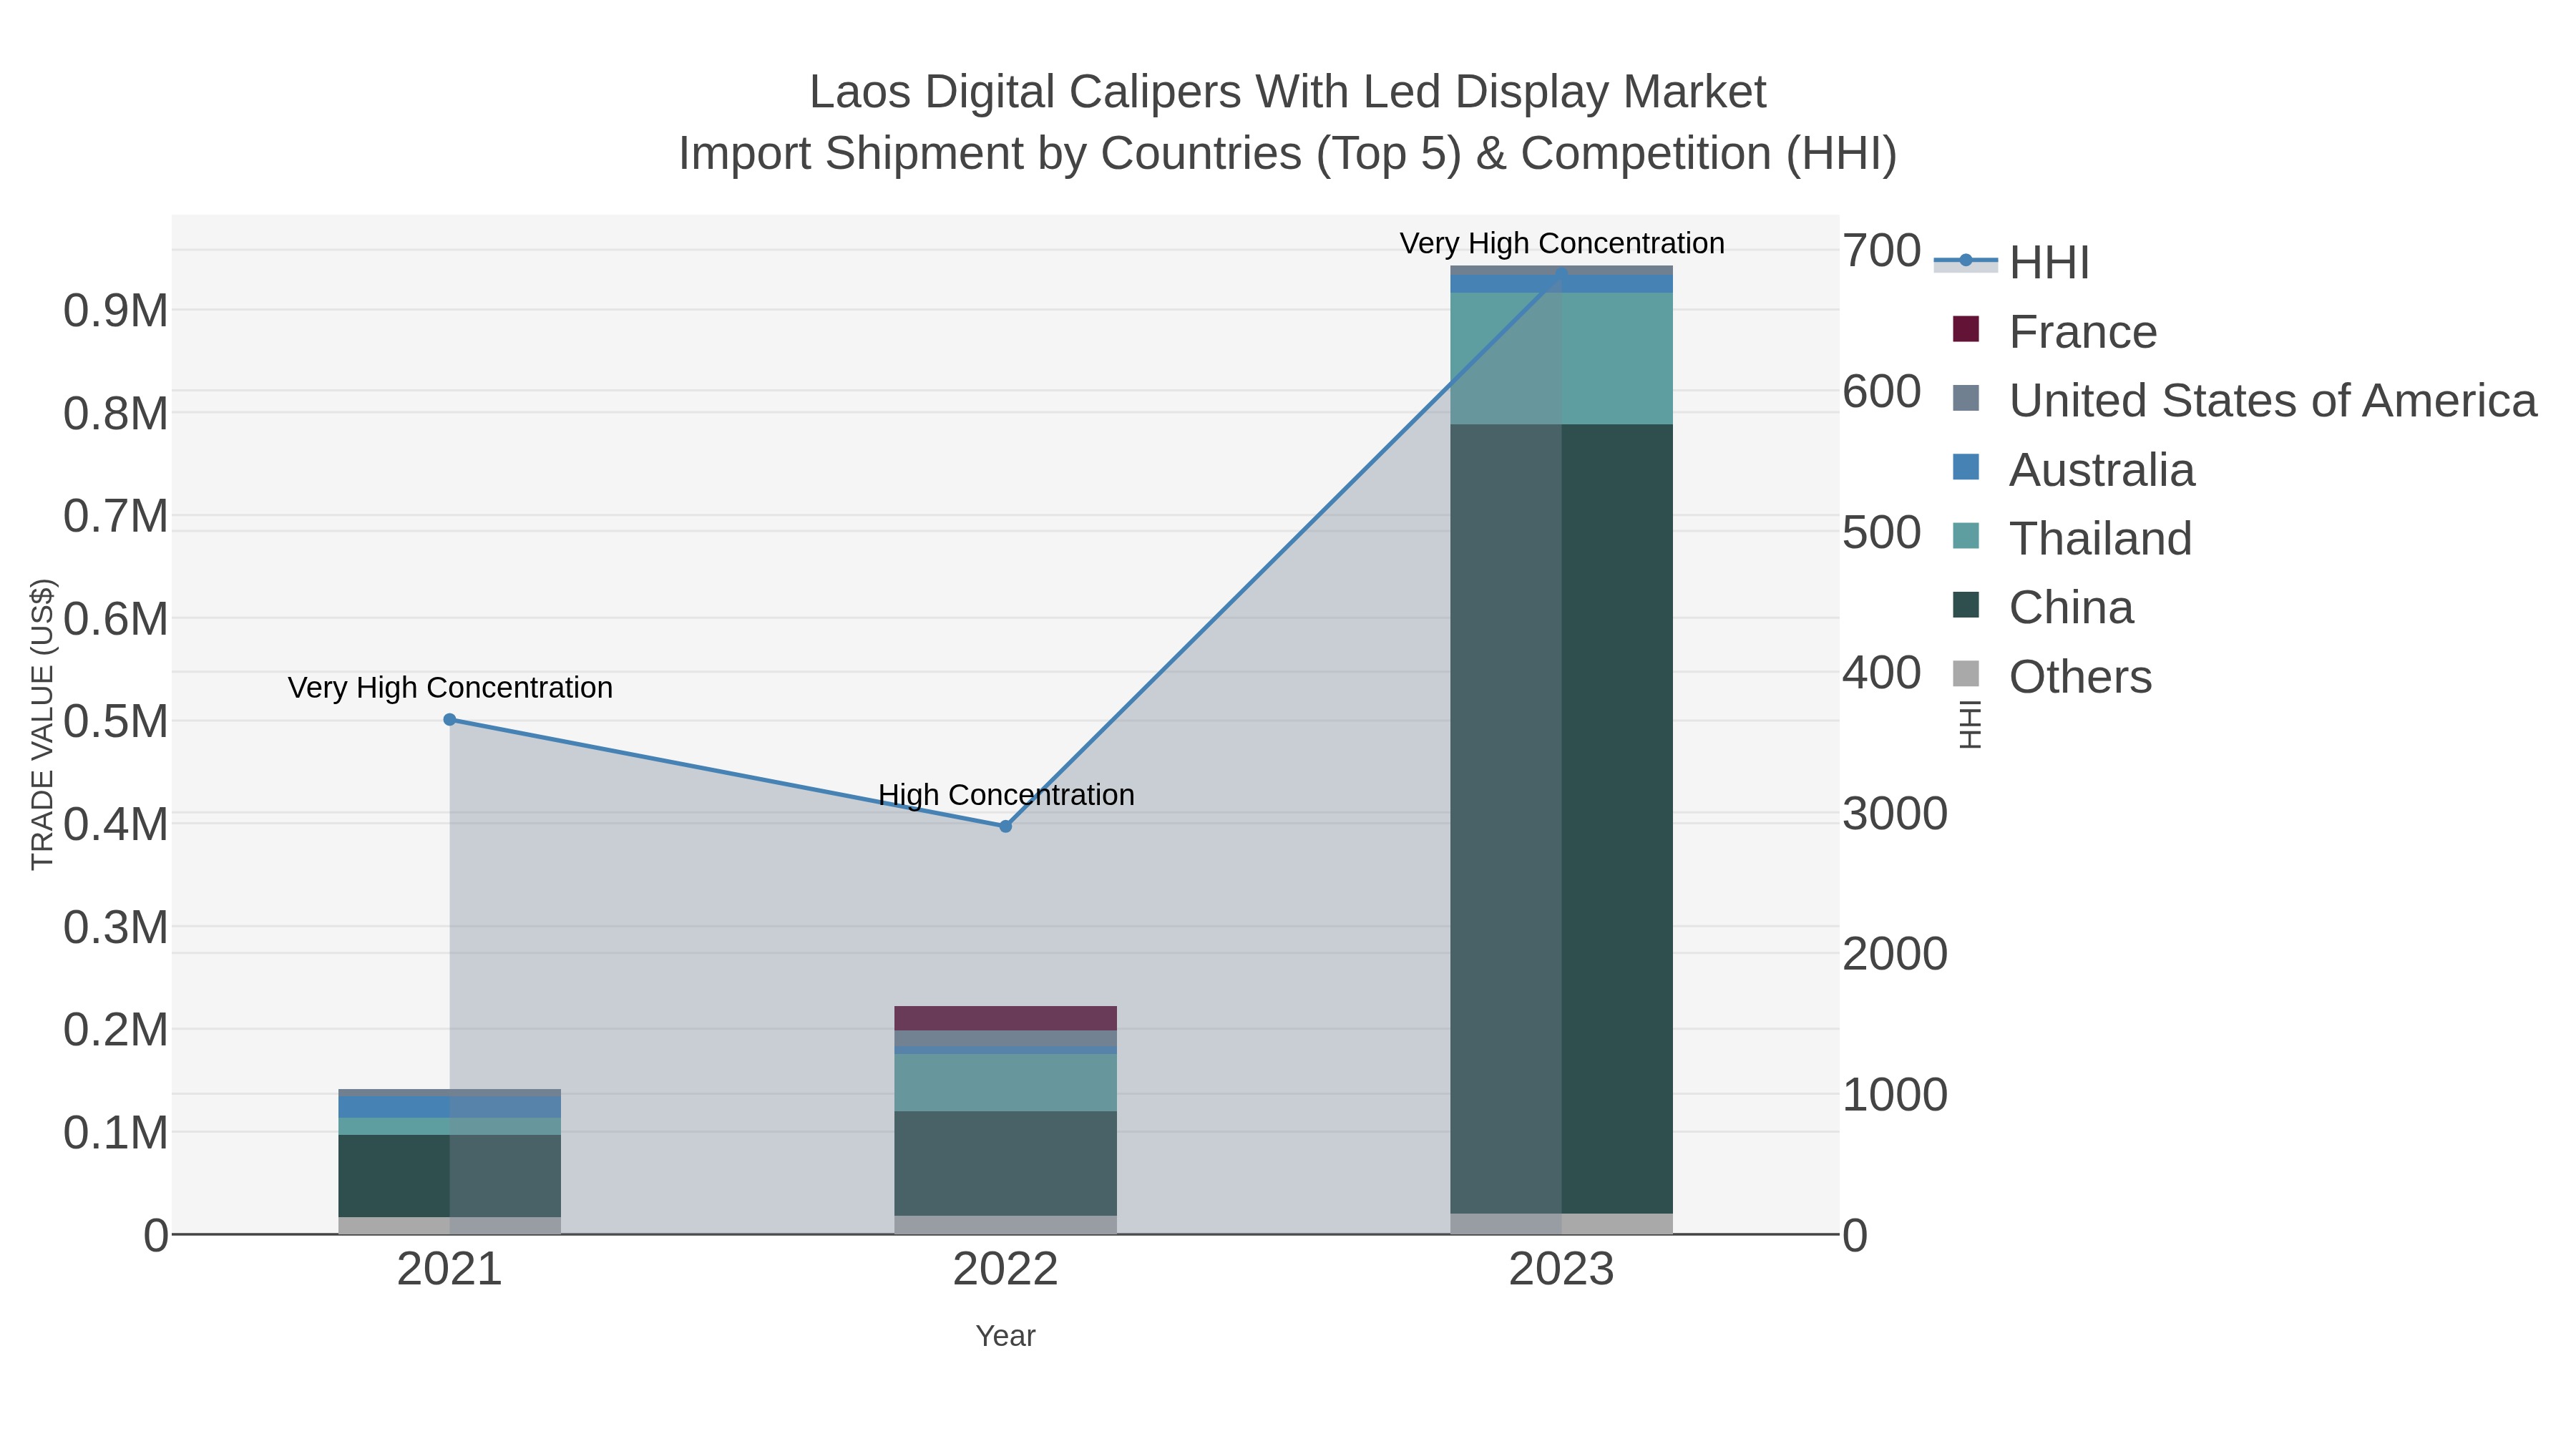Click the 'Very High Concentration' label for 2023
Viewport: 2576px width, 1449px height.
tap(1562, 243)
